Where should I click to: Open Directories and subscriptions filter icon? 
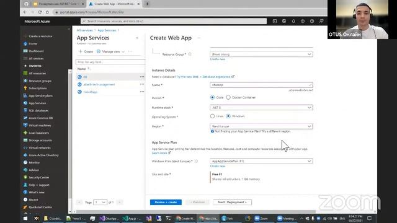click(284, 21)
